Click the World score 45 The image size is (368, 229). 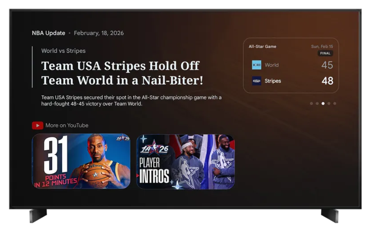pos(327,65)
